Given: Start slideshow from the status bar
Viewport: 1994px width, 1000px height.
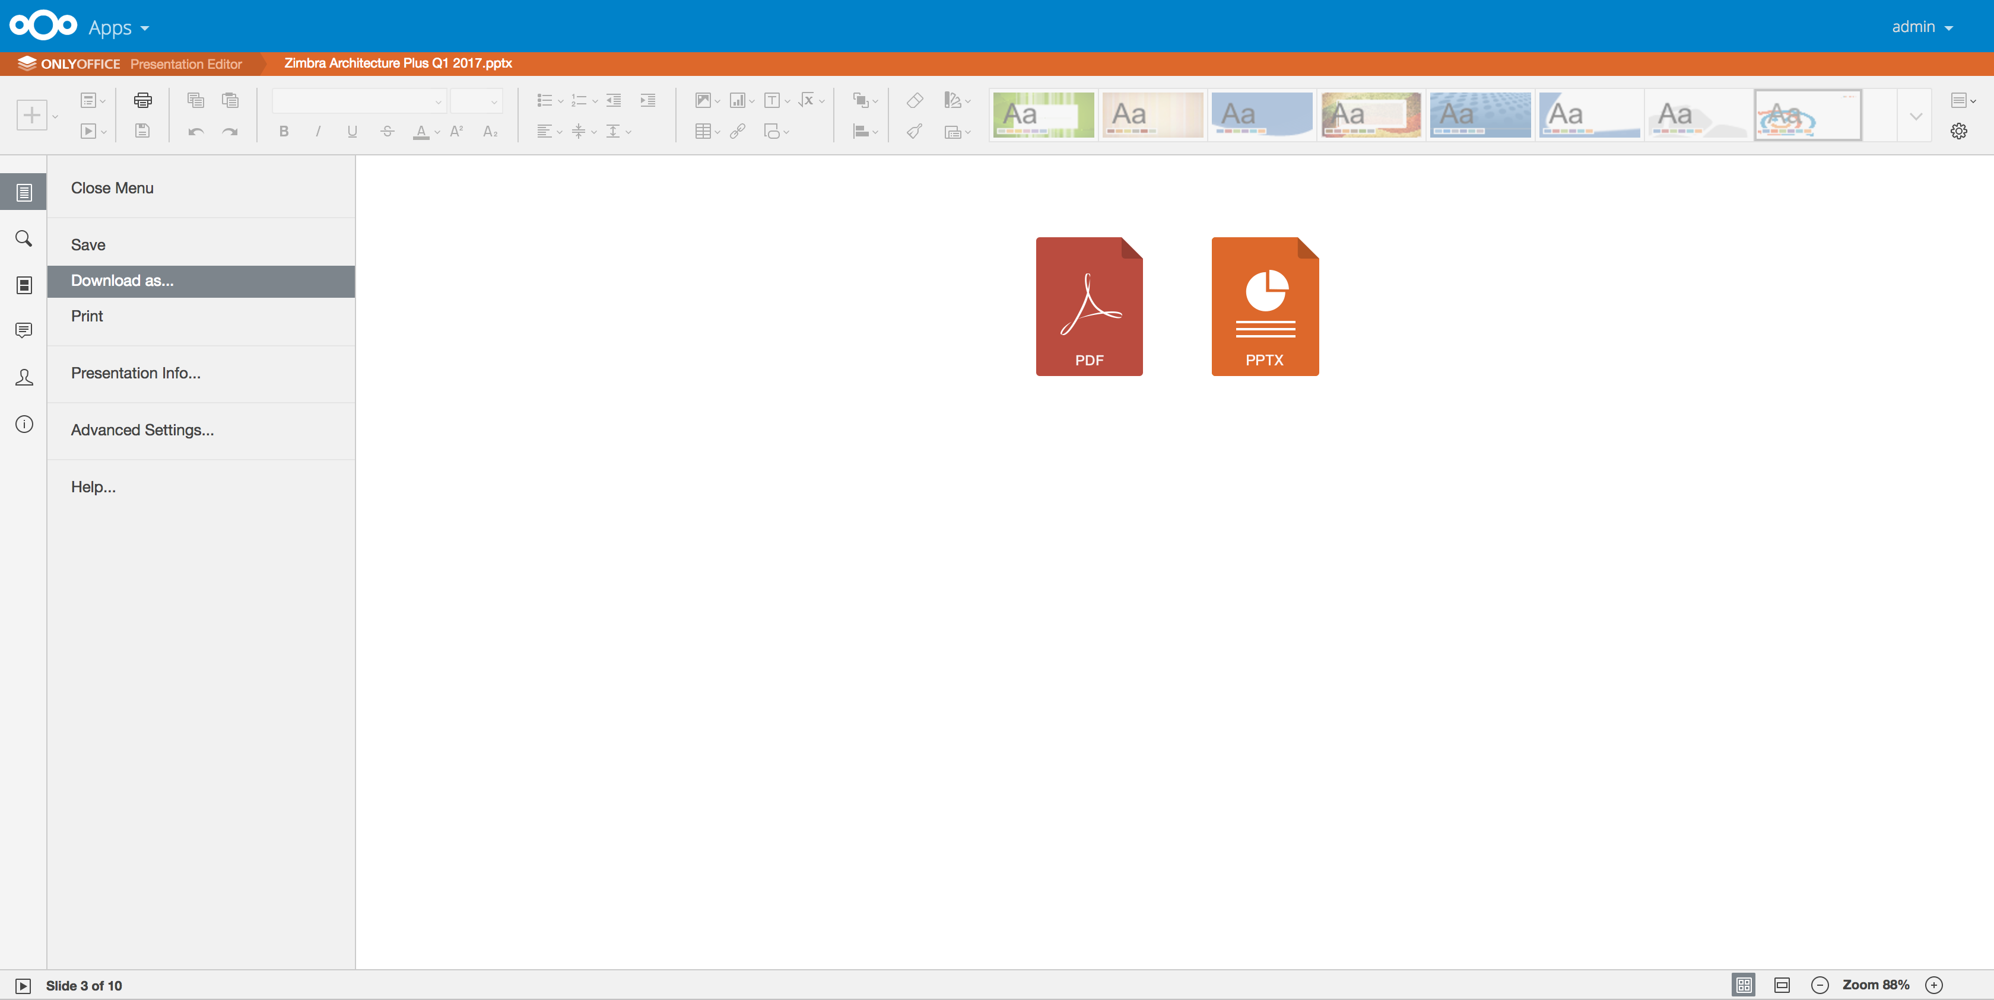Looking at the screenshot, I should coord(23,986).
